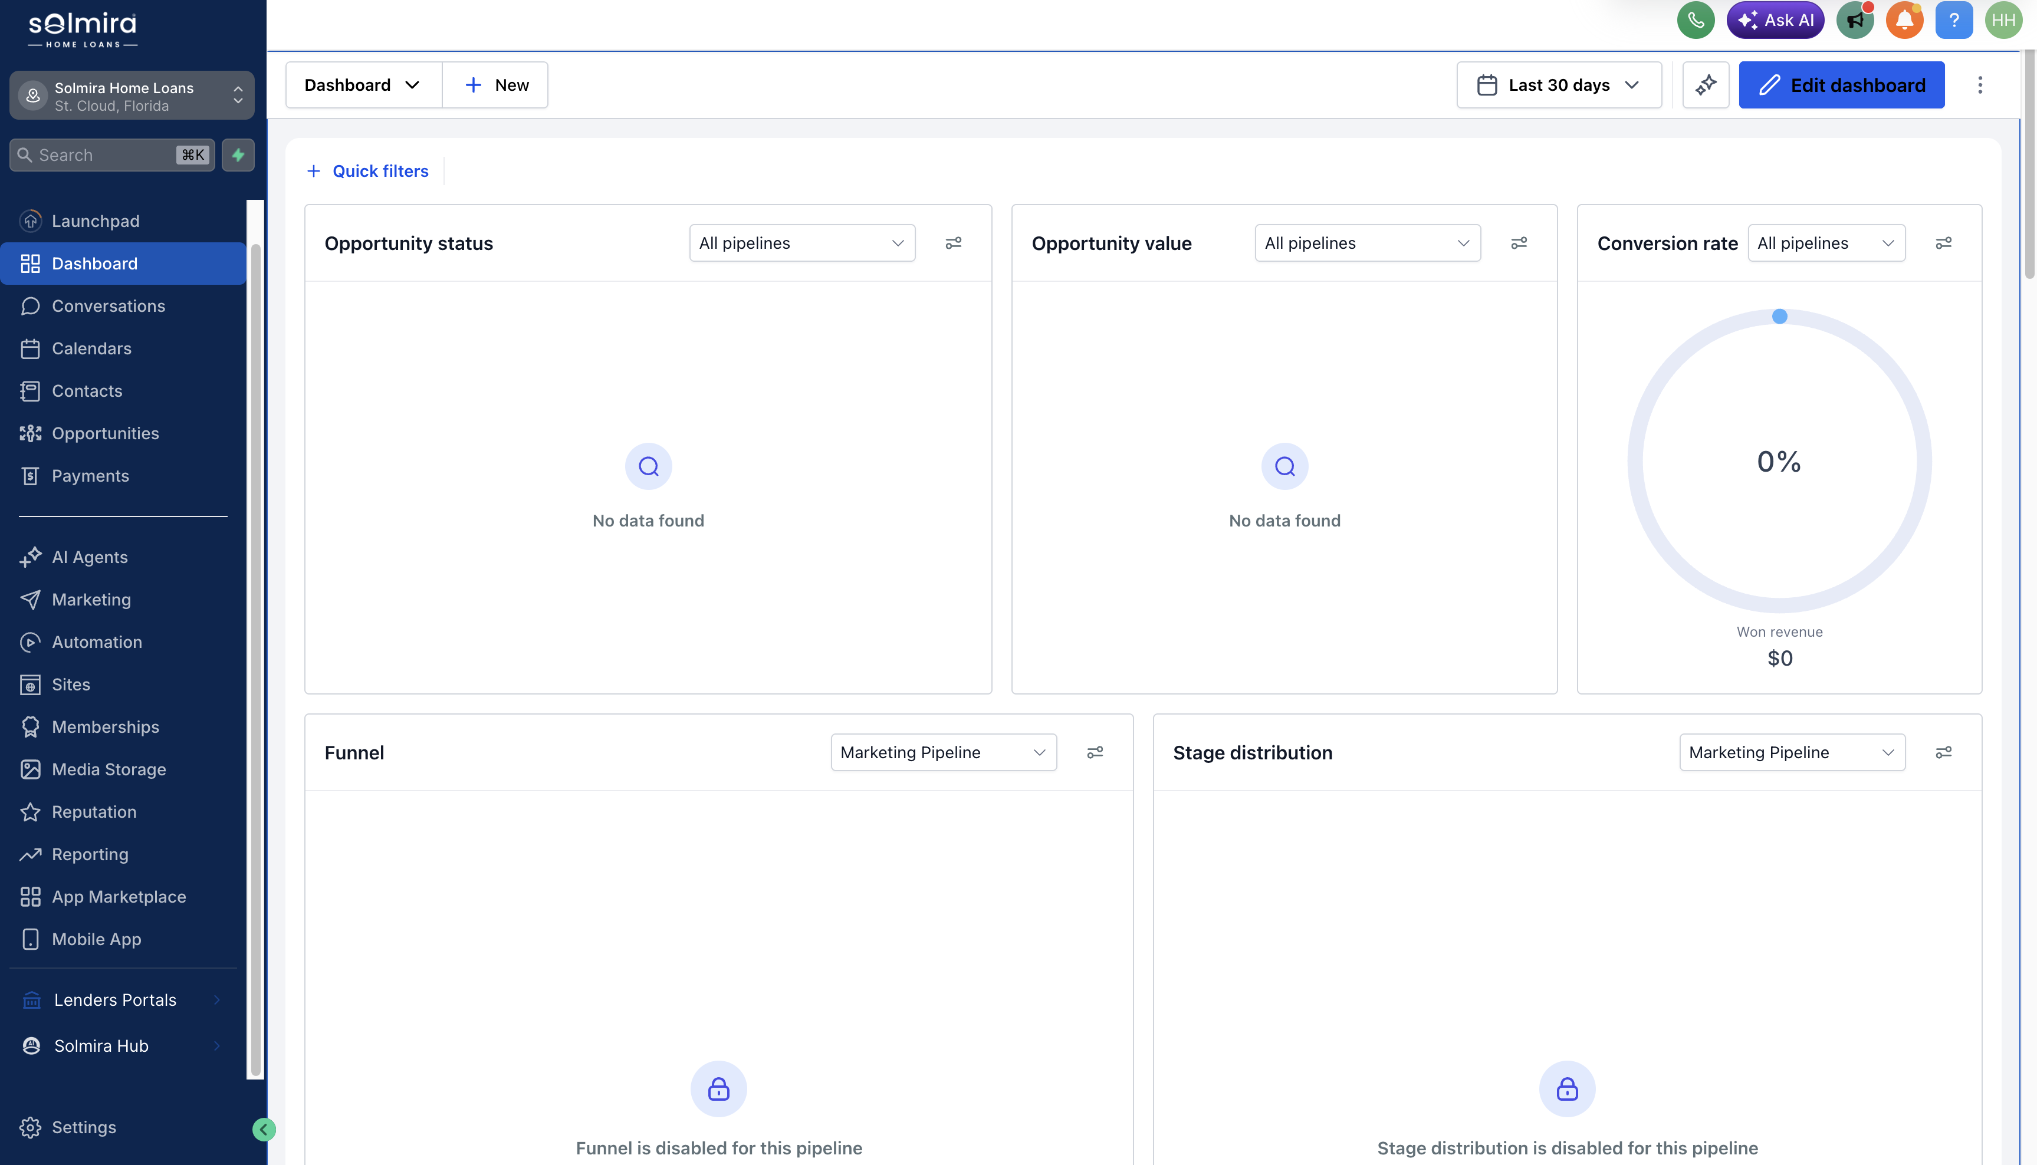Click the green phone dialer icon

1695,20
